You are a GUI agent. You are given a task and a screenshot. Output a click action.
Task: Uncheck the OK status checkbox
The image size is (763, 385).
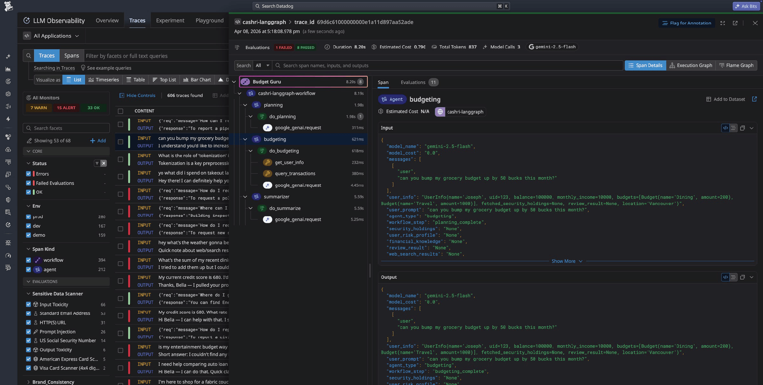[28, 192]
